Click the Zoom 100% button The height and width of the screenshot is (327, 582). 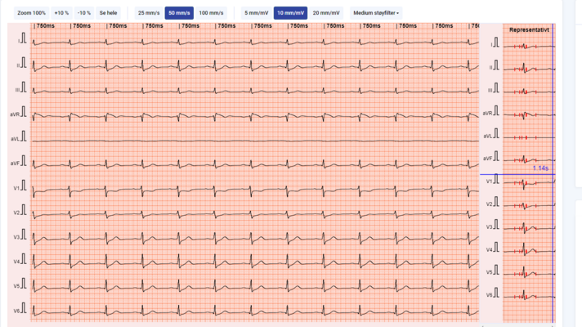pyautogui.click(x=31, y=13)
